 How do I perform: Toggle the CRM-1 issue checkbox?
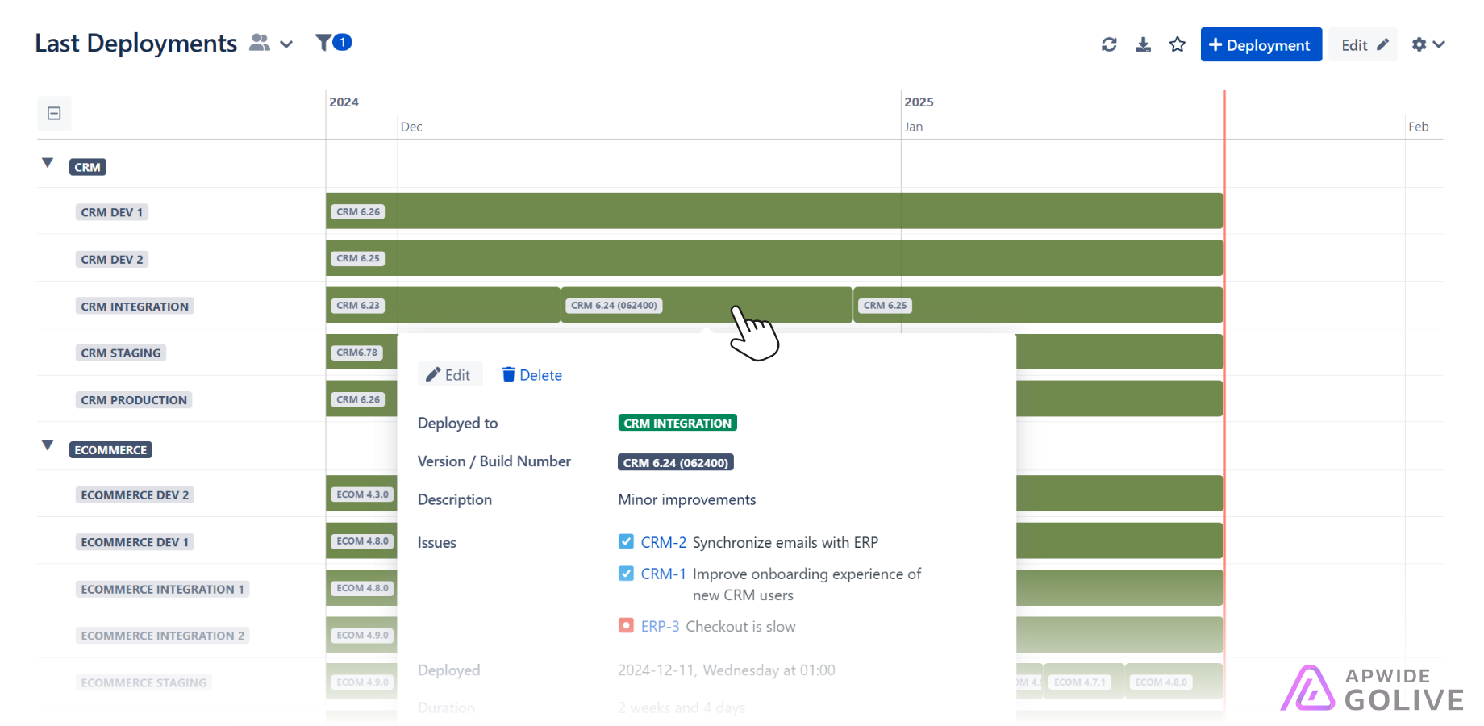(x=626, y=574)
